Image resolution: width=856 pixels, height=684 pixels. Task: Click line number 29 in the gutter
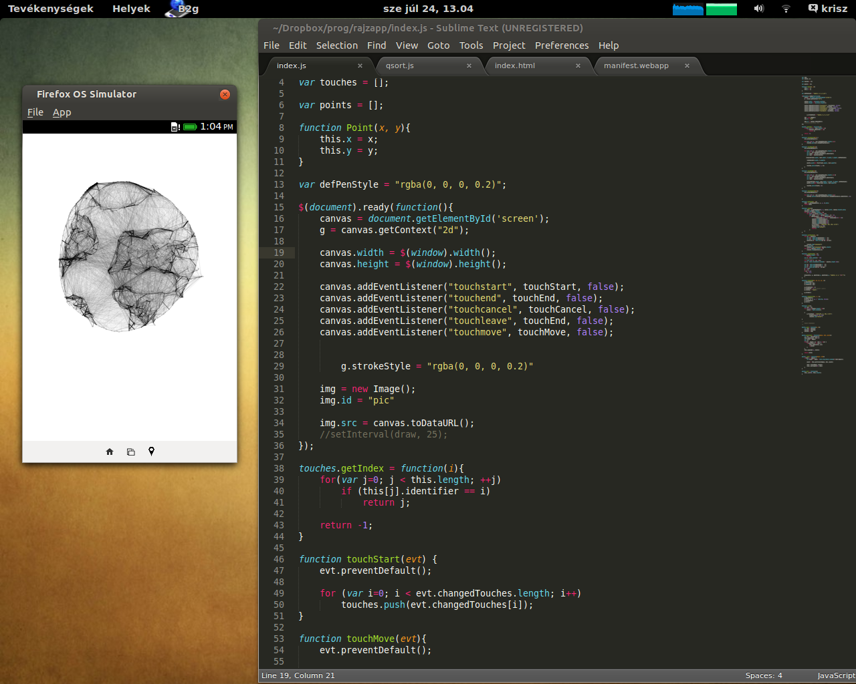(x=279, y=366)
